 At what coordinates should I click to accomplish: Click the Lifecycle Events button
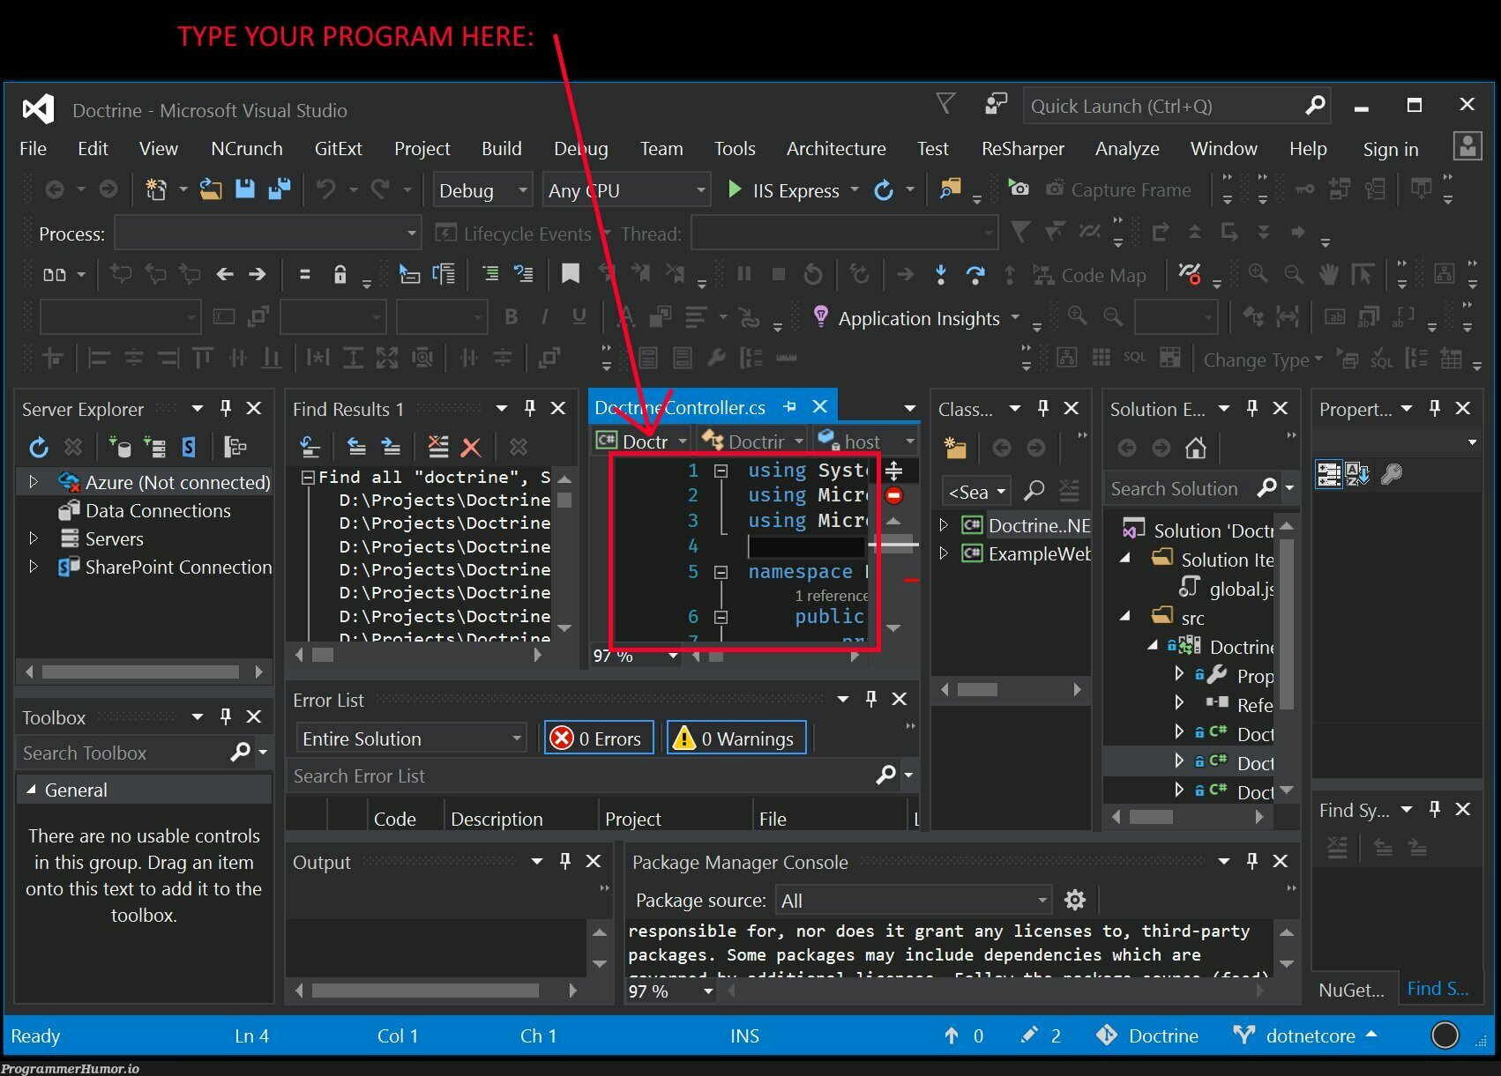[x=514, y=234]
